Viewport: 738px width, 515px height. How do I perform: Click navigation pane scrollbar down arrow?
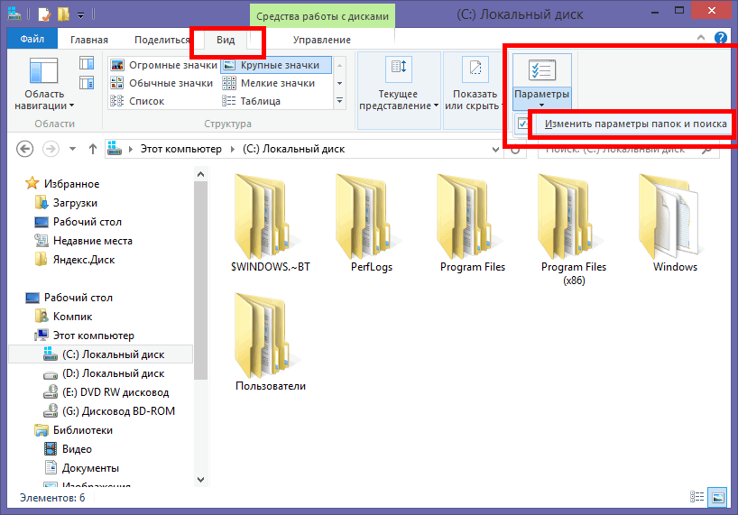(200, 479)
